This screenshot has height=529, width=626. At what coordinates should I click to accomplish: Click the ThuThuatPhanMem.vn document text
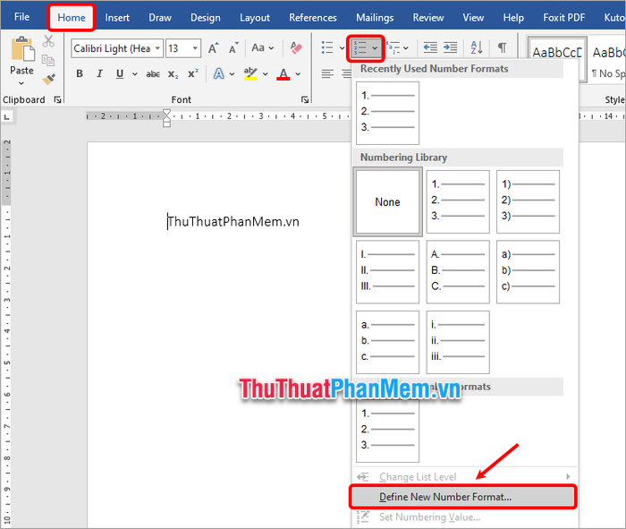point(233,221)
